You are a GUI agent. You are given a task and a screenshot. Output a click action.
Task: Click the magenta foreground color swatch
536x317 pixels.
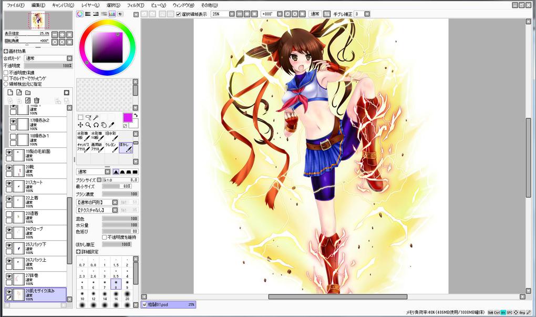pos(128,118)
